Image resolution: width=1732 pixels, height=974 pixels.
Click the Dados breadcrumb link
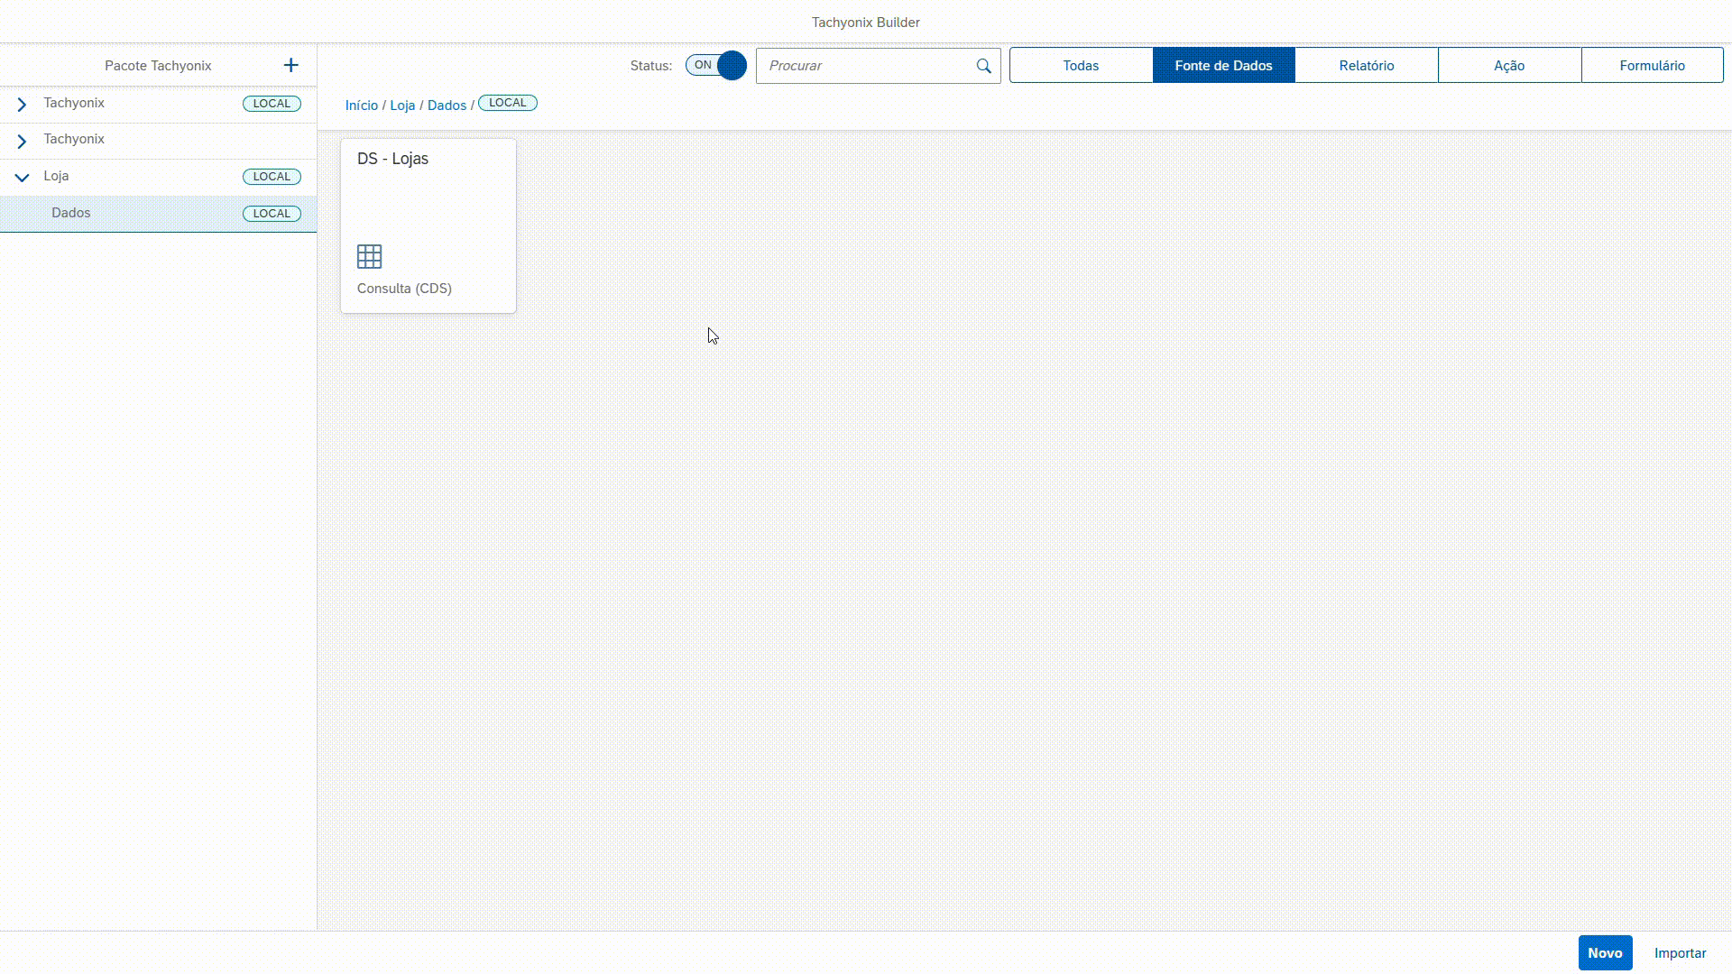click(447, 106)
